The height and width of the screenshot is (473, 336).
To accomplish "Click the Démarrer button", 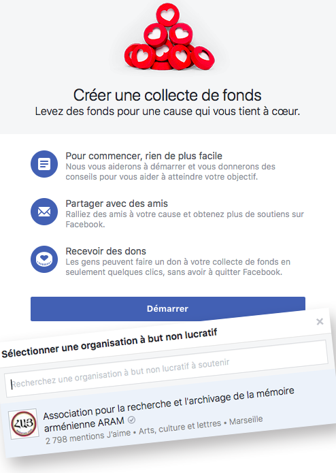I will click(167, 308).
